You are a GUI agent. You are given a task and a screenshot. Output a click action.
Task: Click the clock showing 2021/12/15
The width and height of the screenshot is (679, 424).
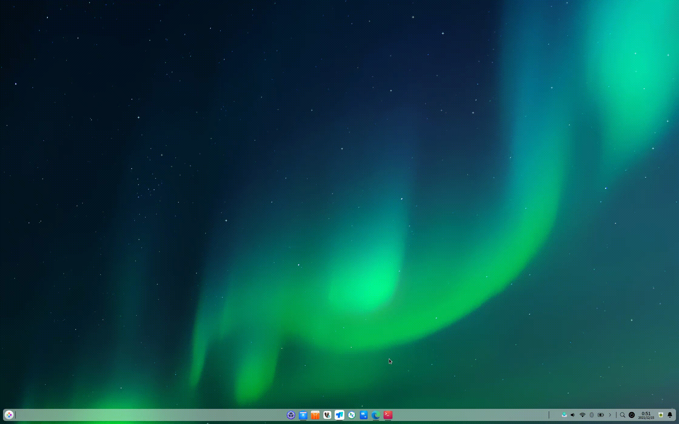coord(646,415)
